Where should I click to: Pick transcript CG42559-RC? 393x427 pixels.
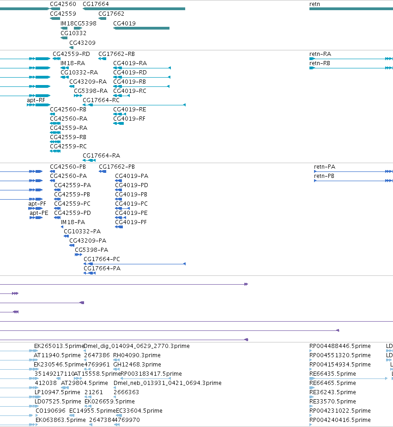[68, 146]
